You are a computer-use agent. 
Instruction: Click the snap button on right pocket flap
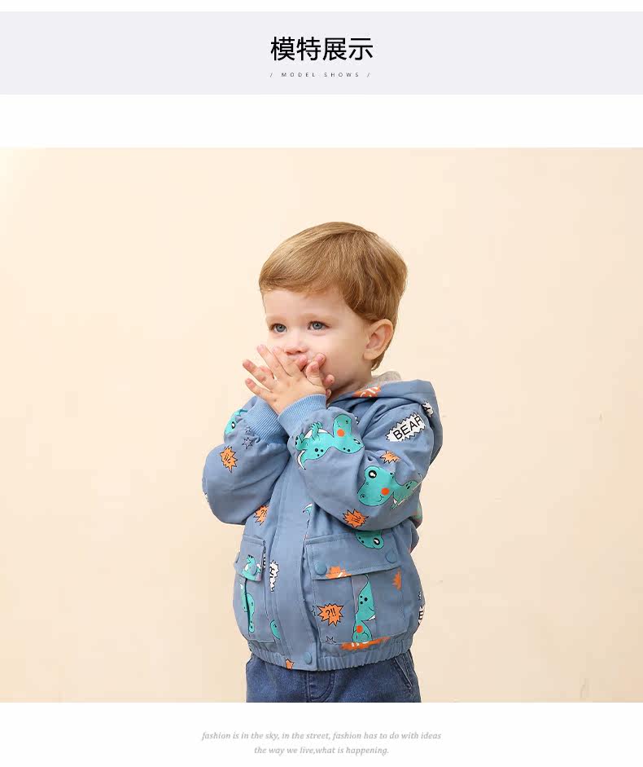coord(320,567)
